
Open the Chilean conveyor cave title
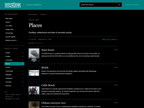[x=53, y=103]
